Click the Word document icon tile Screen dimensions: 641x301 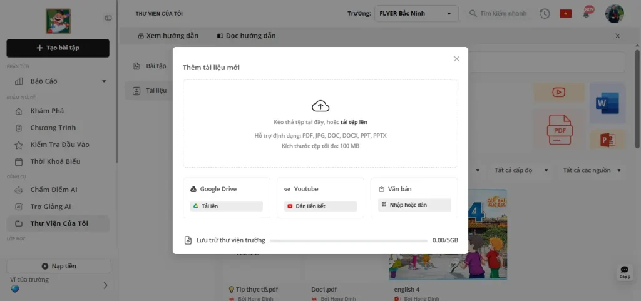tap(607, 102)
